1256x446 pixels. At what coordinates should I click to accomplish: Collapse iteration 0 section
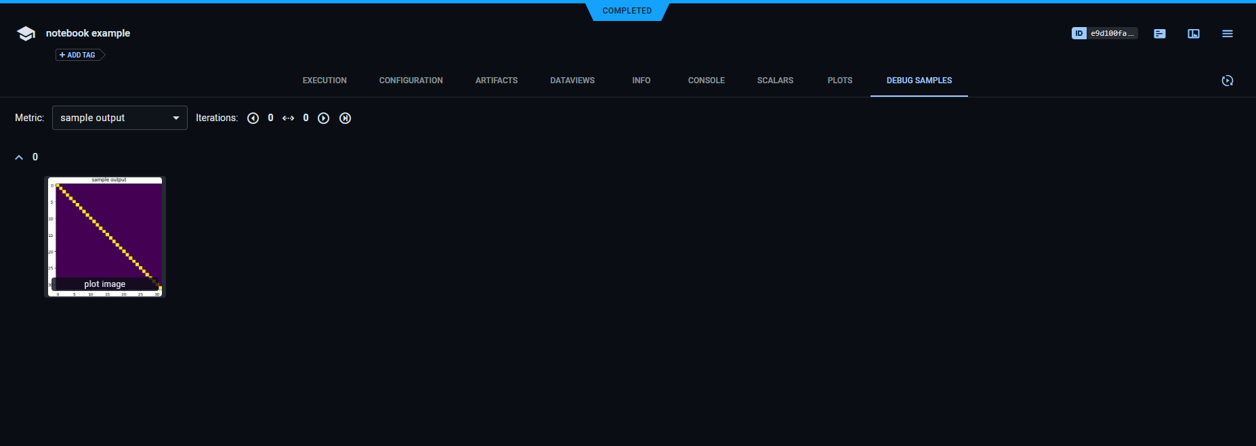click(x=19, y=157)
